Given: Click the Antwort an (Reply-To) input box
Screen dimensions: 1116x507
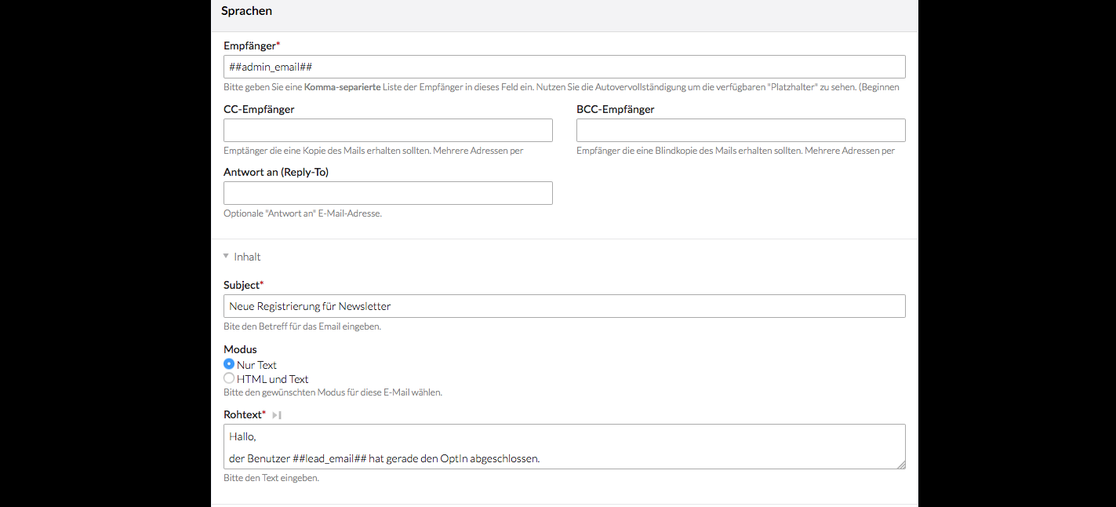Looking at the screenshot, I should tap(387, 193).
